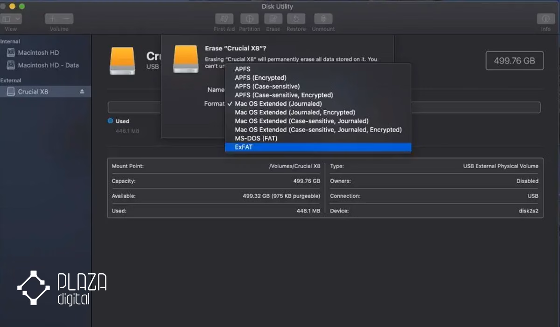Click the green zoom window button
This screenshot has height=327, width=560.
coord(21,6)
